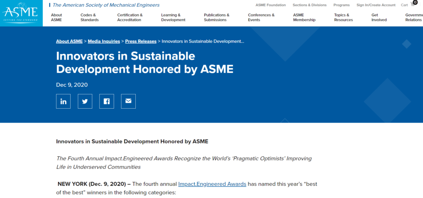This screenshot has height=198, width=423.
Task: Share article on LinkedIn
Action: click(x=63, y=101)
